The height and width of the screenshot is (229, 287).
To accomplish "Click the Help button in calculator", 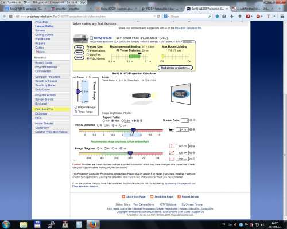I will pyautogui.click(x=79, y=48).
